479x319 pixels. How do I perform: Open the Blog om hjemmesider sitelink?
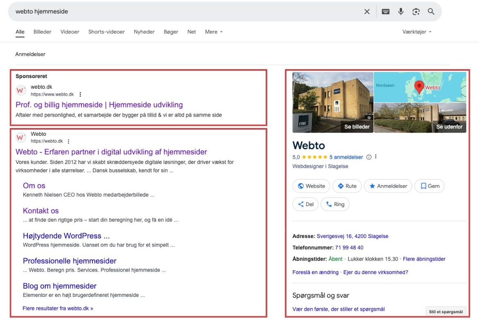[60, 286]
